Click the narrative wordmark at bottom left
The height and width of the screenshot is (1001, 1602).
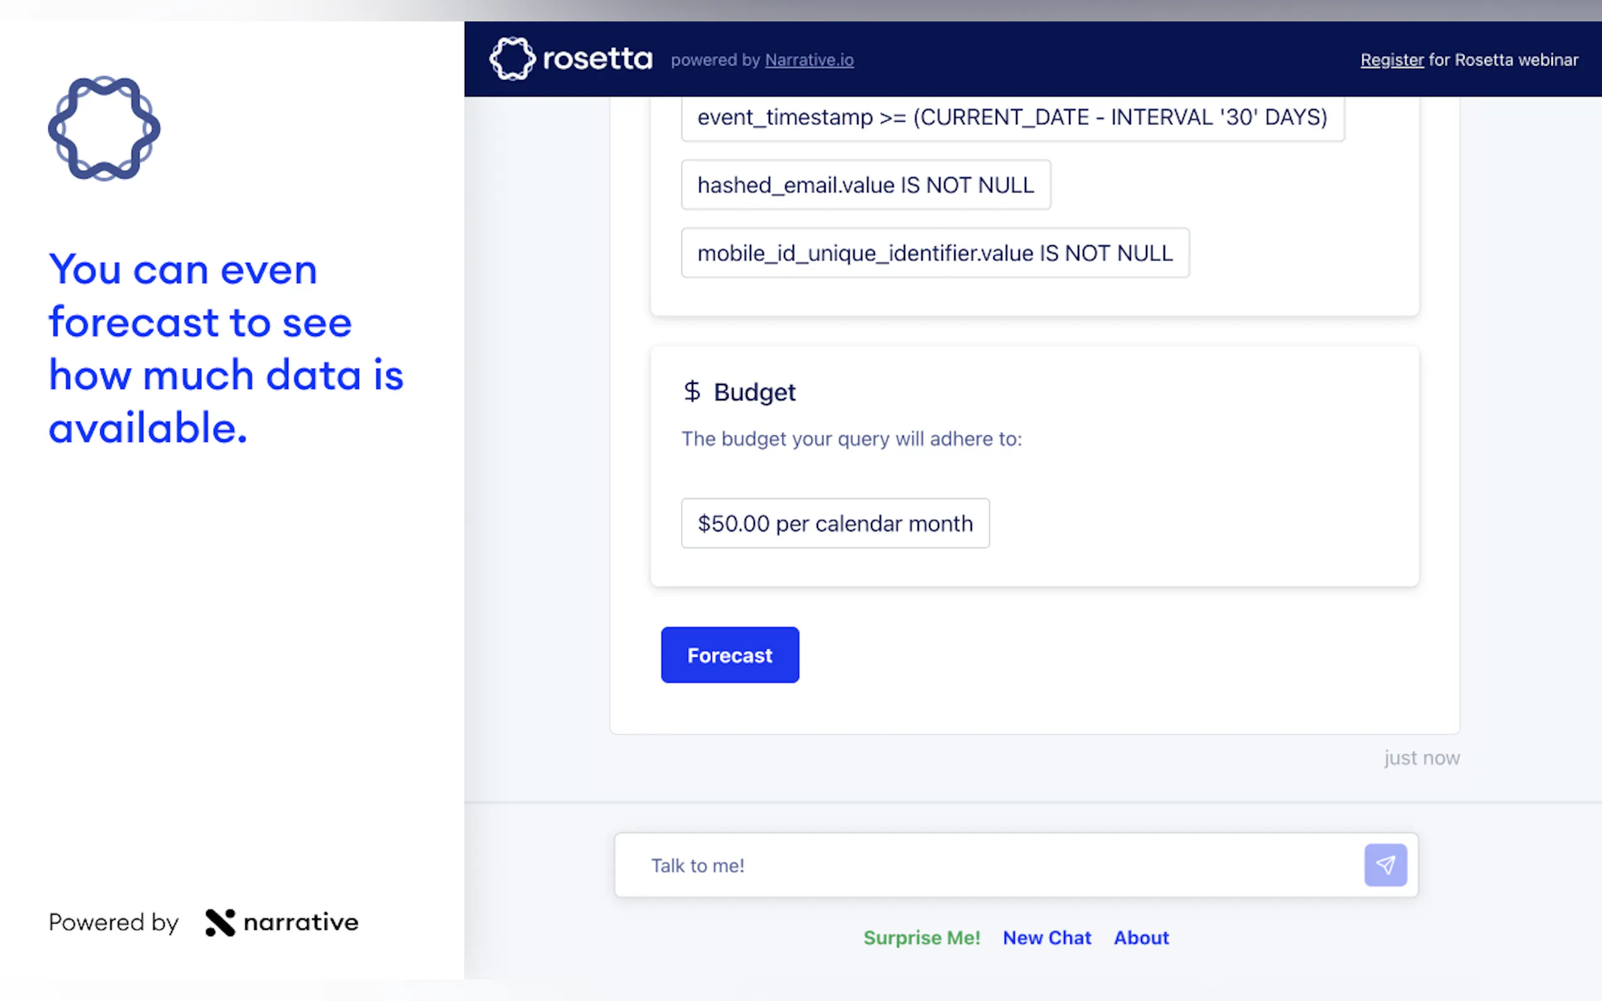[x=301, y=922]
